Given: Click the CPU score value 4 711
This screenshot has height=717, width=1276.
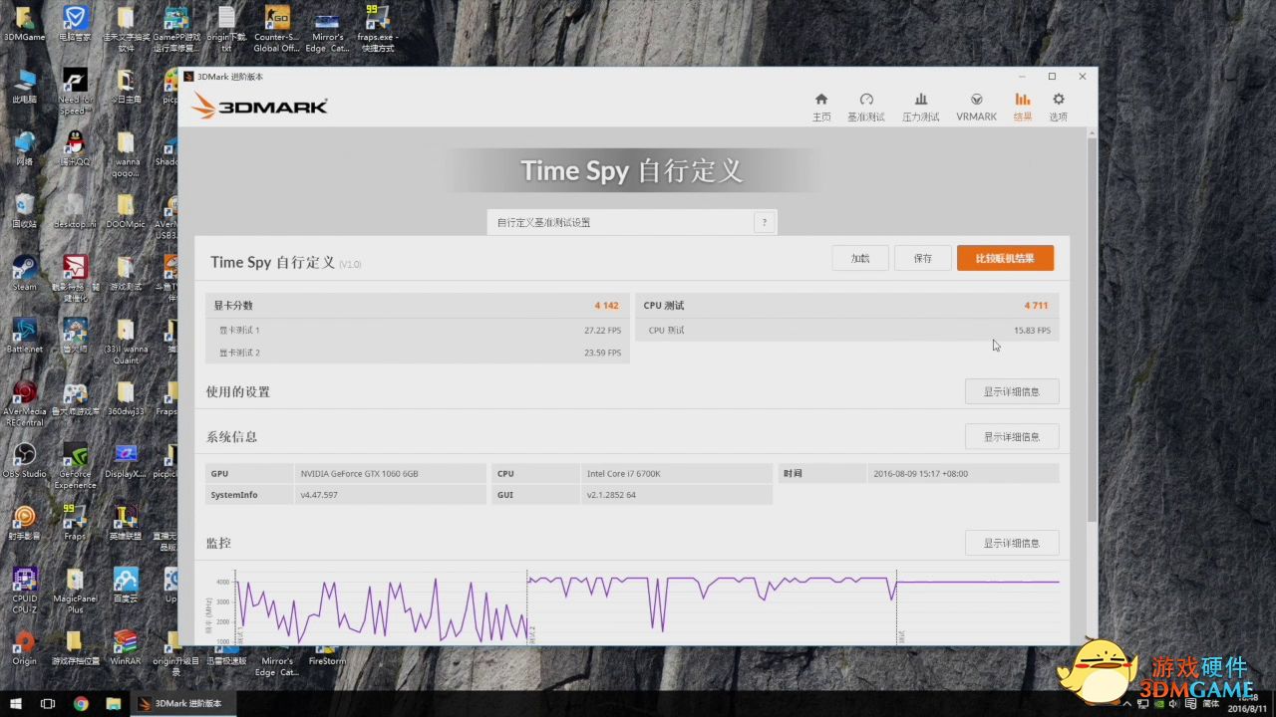Looking at the screenshot, I should (1036, 306).
